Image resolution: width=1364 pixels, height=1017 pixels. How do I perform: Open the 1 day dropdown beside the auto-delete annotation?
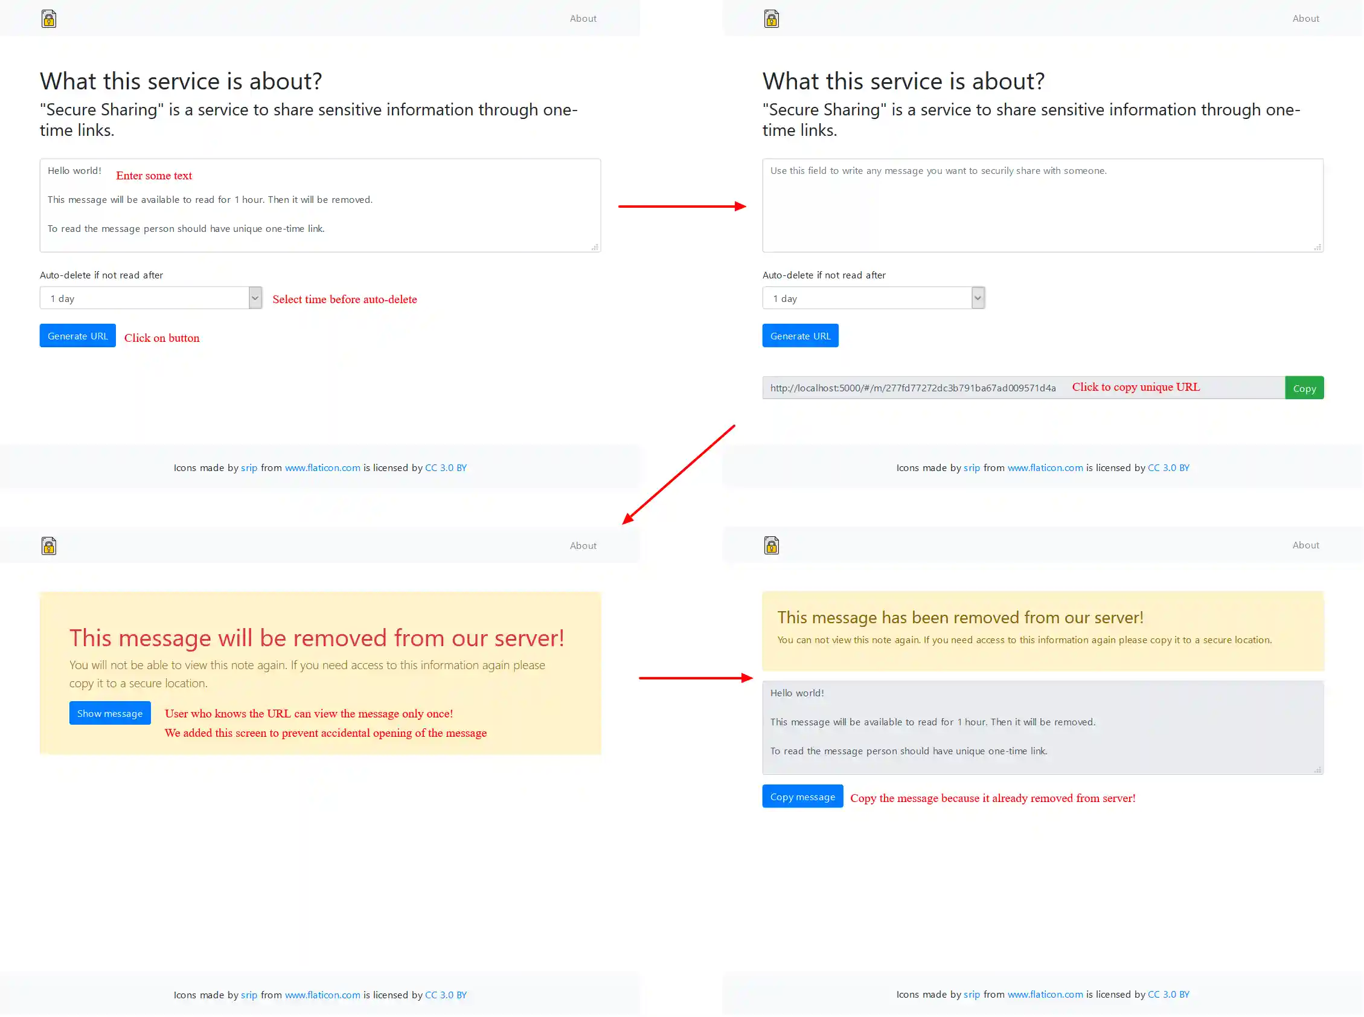click(151, 298)
